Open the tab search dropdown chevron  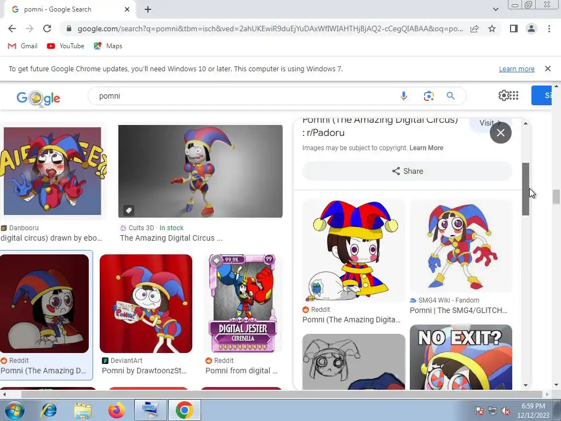(495, 9)
